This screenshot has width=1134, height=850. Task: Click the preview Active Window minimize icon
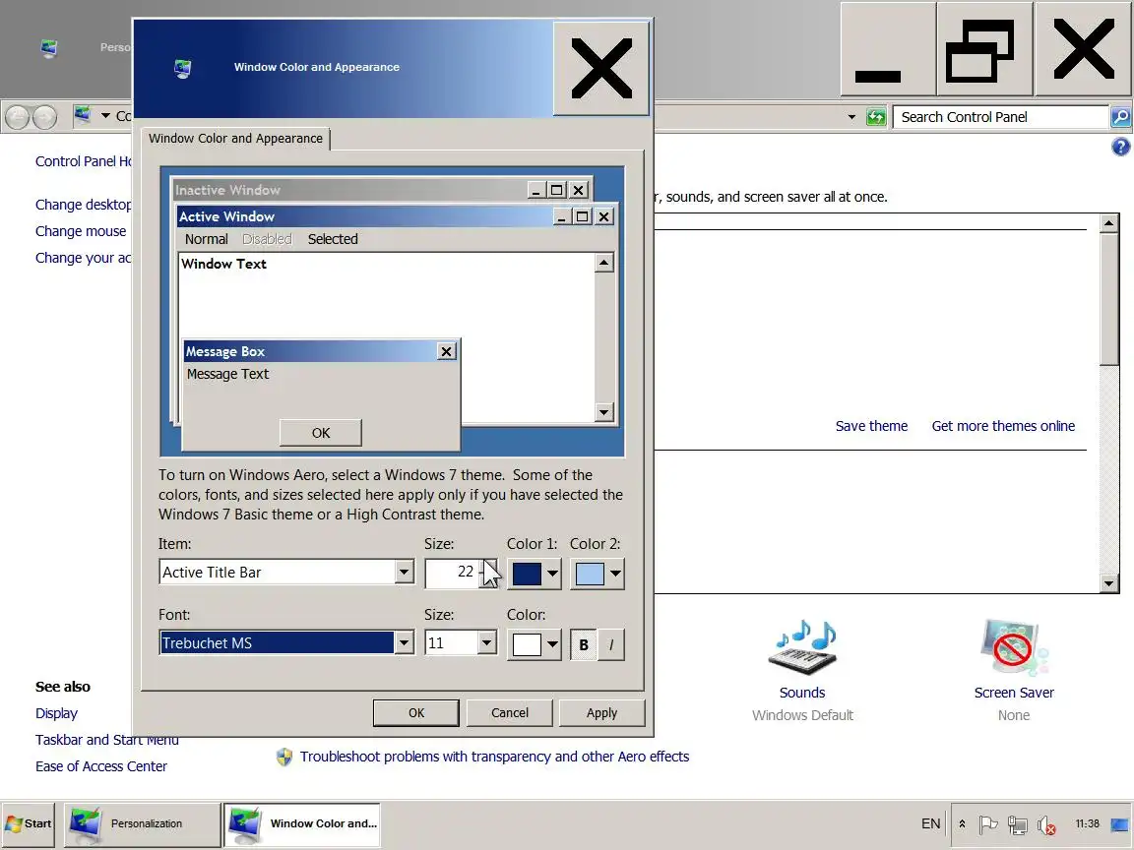click(561, 216)
